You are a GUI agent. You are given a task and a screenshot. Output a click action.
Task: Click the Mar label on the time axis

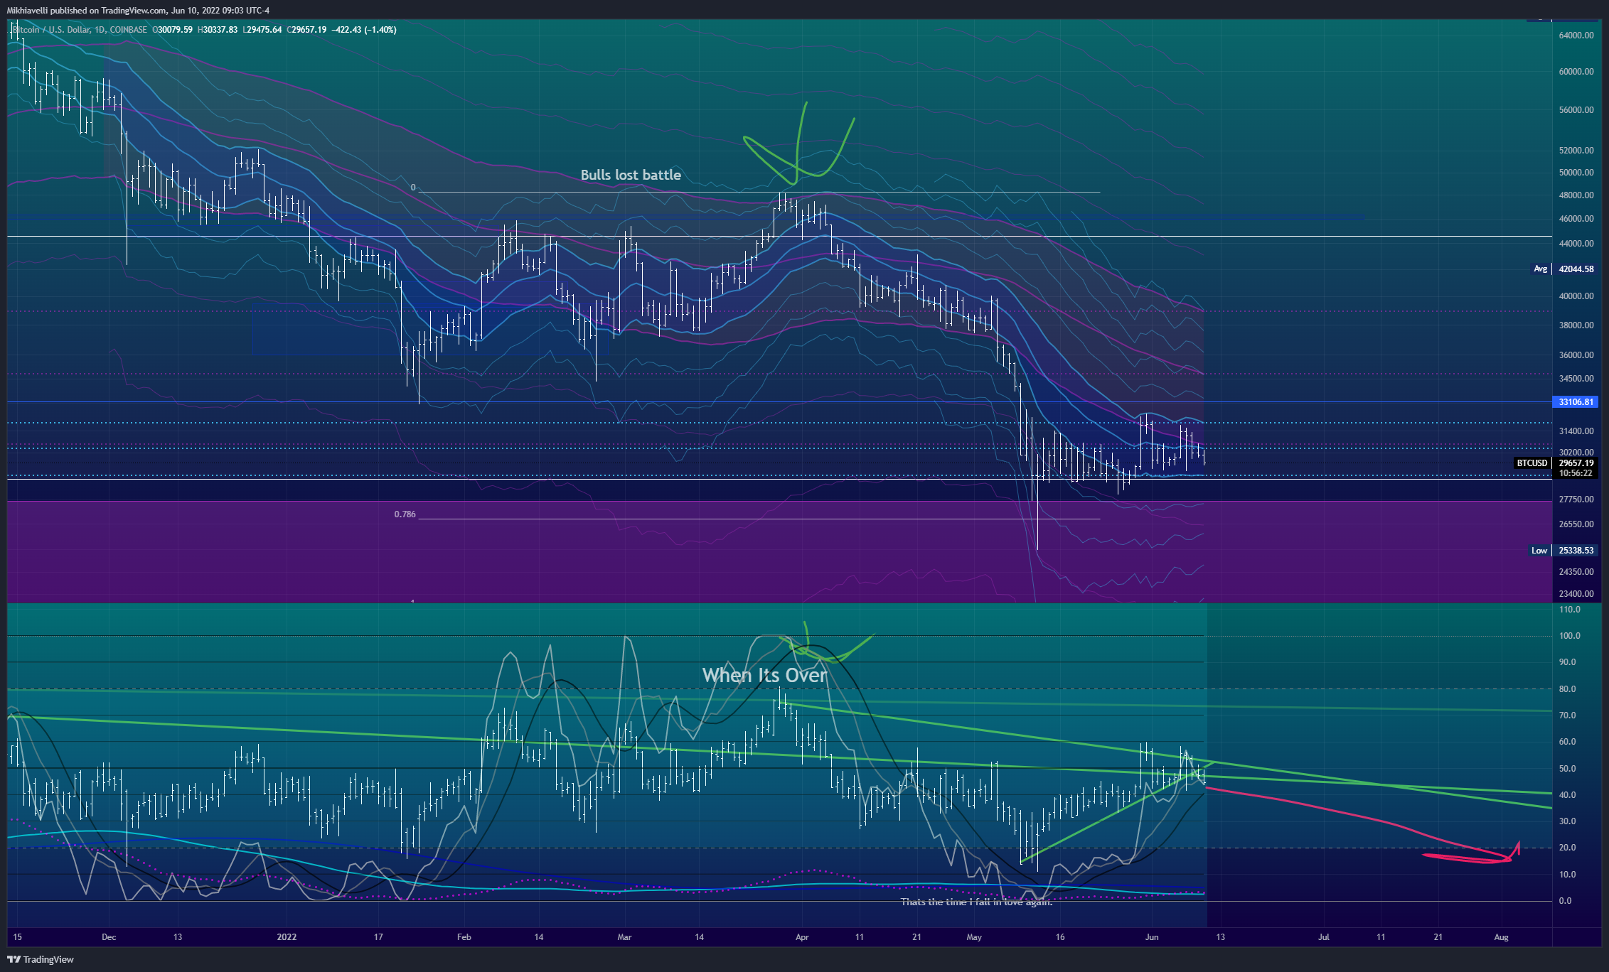(x=624, y=937)
